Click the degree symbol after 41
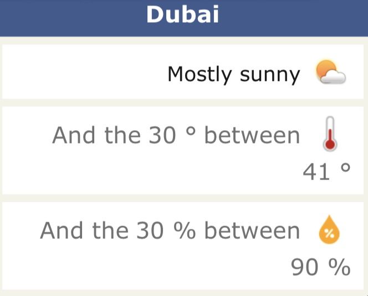Image resolution: width=368 pixels, height=296 pixels. tap(345, 168)
